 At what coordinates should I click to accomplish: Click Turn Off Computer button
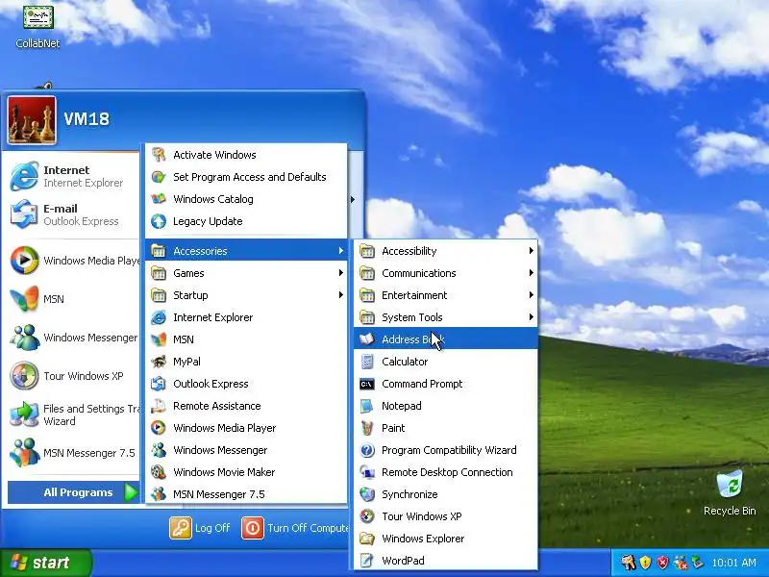click(x=295, y=528)
